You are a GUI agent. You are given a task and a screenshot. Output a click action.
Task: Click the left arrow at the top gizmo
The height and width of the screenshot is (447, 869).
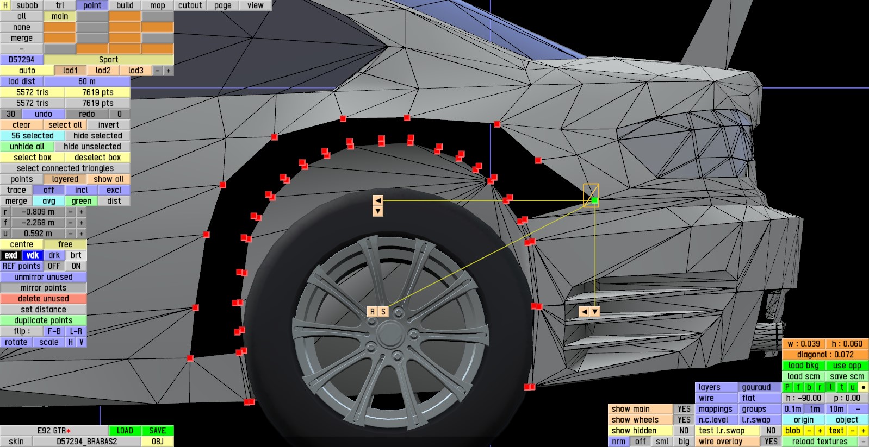coord(378,200)
